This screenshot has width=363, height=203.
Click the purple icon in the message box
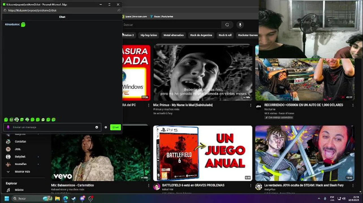(8, 127)
